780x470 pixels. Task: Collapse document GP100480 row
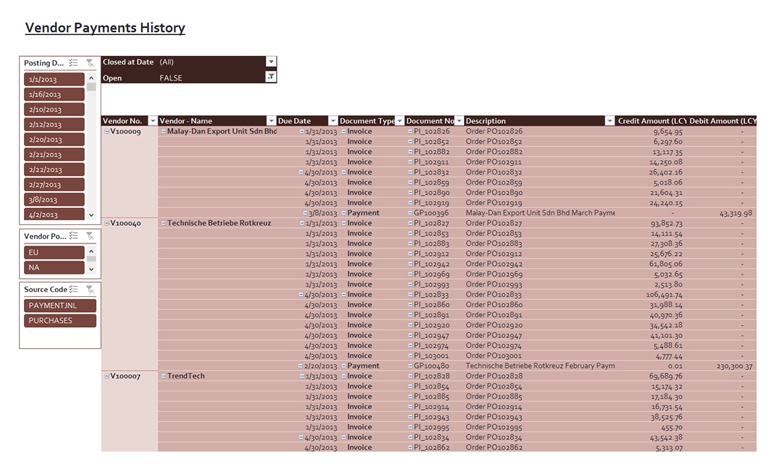(411, 366)
